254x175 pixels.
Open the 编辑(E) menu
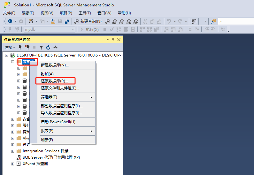point(28,13)
